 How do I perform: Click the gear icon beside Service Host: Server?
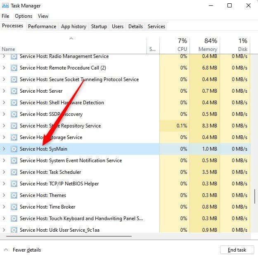point(14,91)
